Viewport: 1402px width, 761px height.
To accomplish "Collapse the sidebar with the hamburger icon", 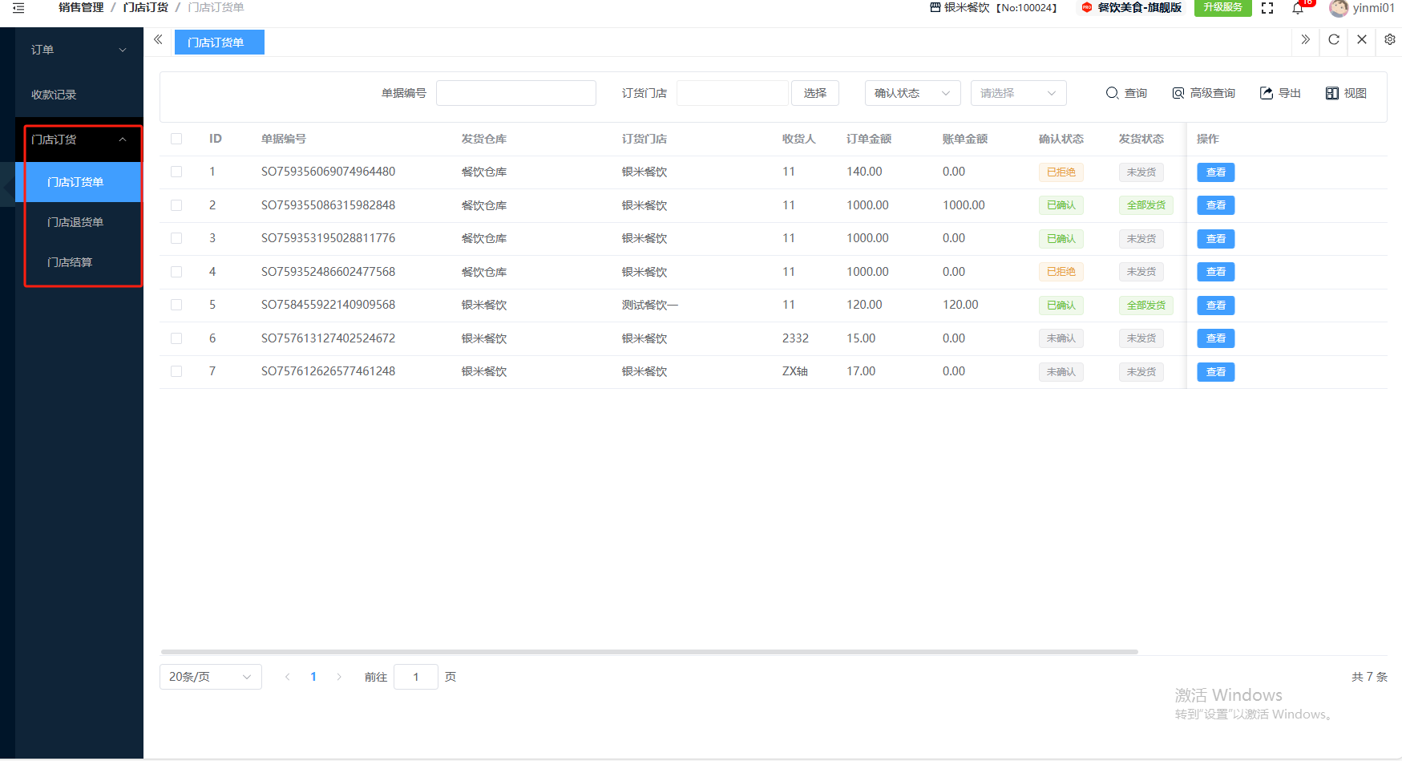I will point(18,8).
